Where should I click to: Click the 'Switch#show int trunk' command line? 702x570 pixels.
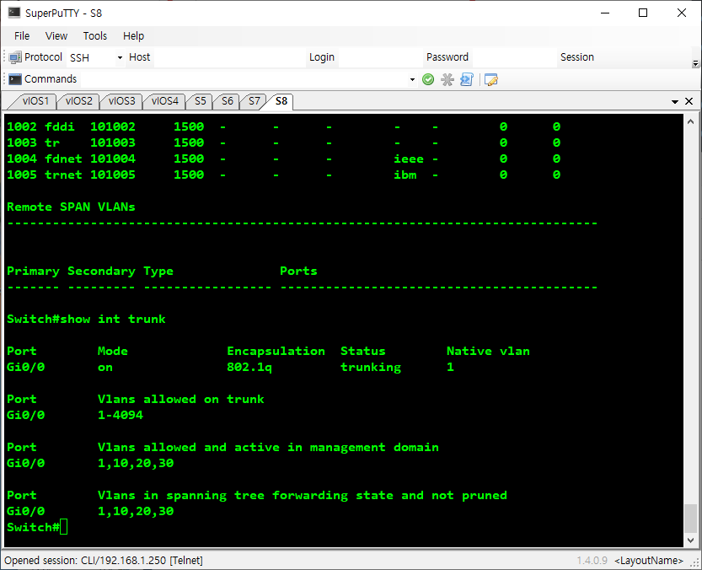(x=86, y=319)
